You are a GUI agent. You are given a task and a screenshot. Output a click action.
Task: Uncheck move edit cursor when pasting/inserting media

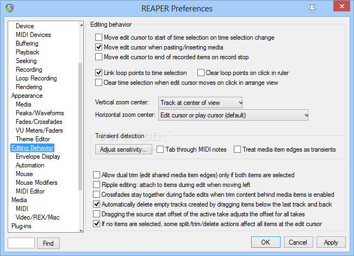point(98,47)
